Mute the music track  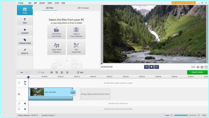point(25,103)
